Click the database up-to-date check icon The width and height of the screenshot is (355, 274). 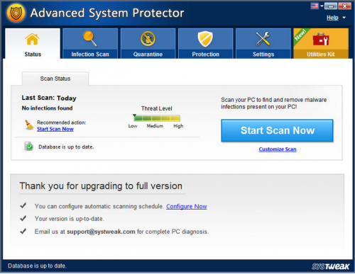pyautogui.click(x=28, y=147)
